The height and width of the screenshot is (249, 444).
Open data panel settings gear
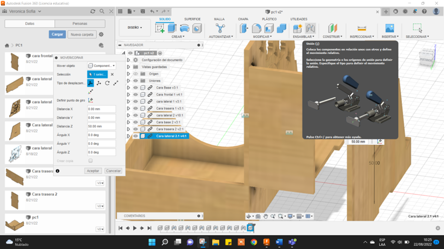[101, 34]
